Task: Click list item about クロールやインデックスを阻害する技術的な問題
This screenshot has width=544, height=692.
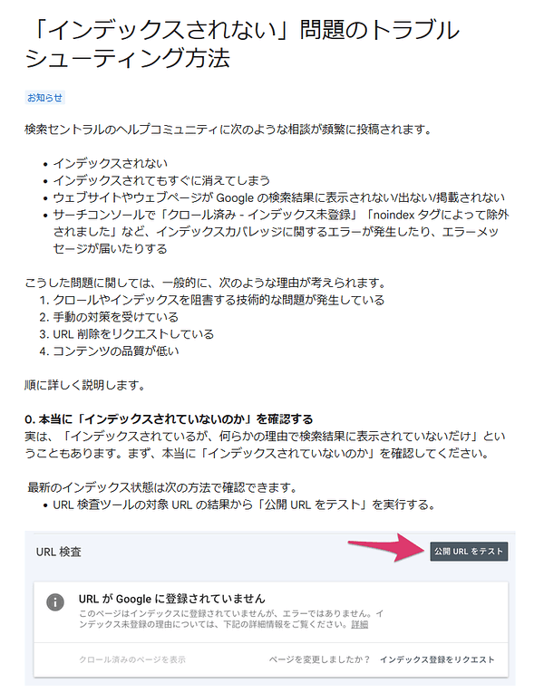Action: [219, 300]
